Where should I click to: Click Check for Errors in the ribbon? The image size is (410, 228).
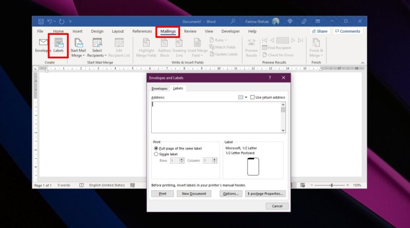coord(278,55)
